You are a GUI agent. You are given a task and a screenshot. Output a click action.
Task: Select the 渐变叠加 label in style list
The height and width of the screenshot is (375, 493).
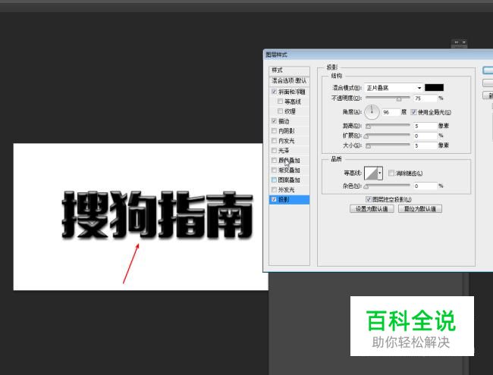pos(289,170)
